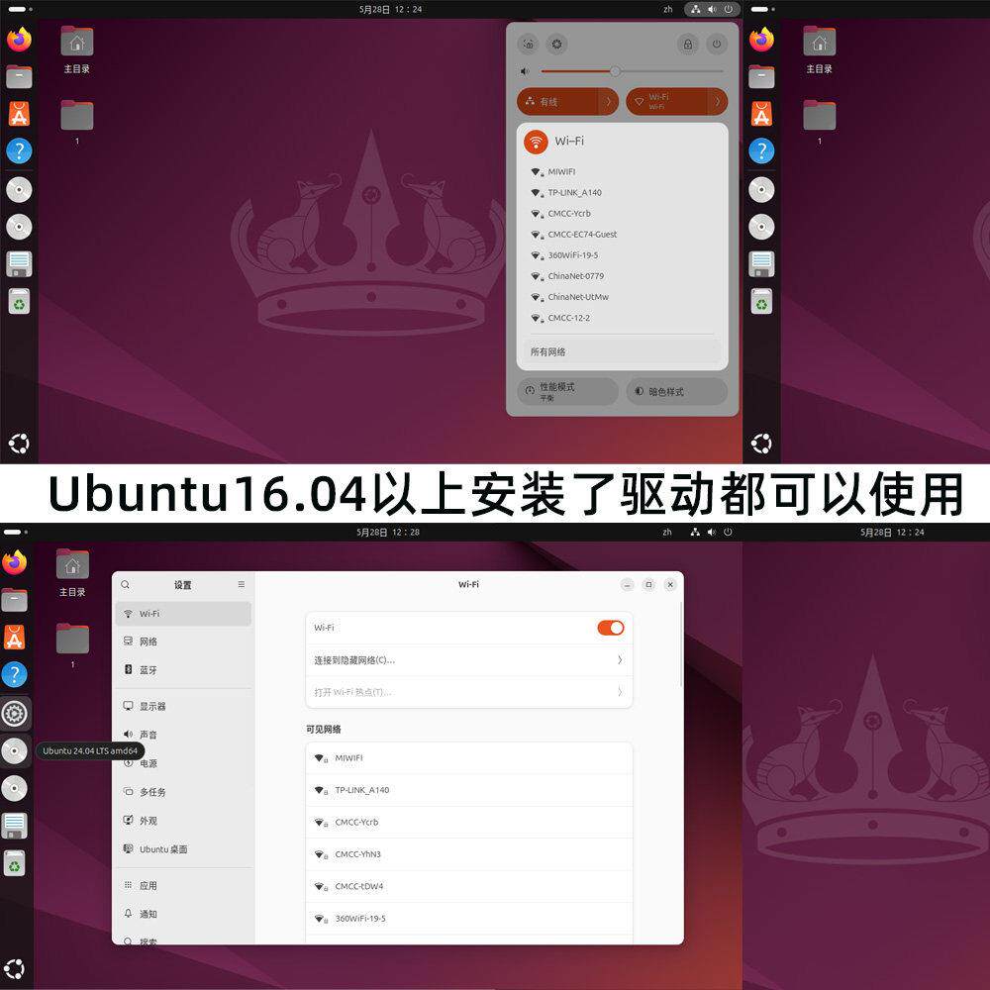Toggle the 有线 wired quick setting

(x=557, y=102)
